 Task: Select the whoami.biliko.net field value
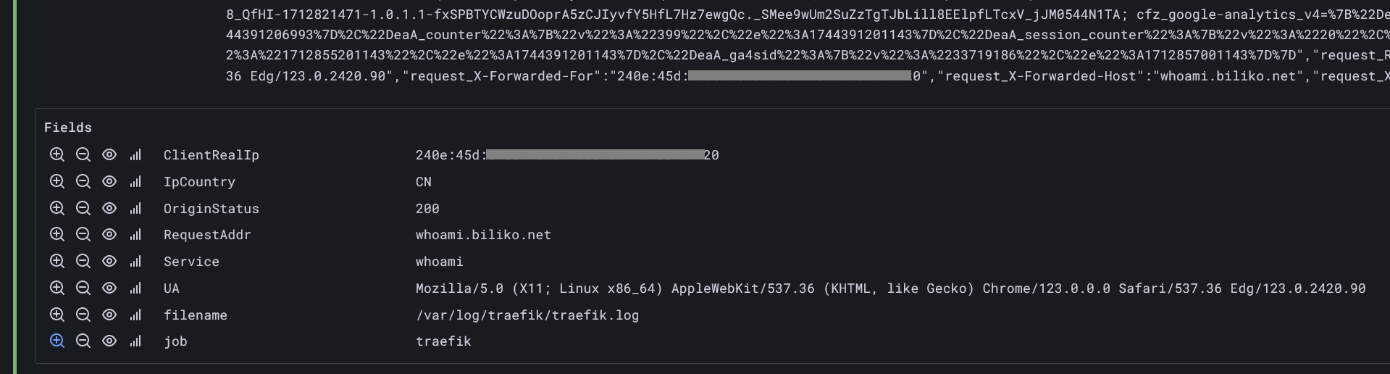(483, 235)
